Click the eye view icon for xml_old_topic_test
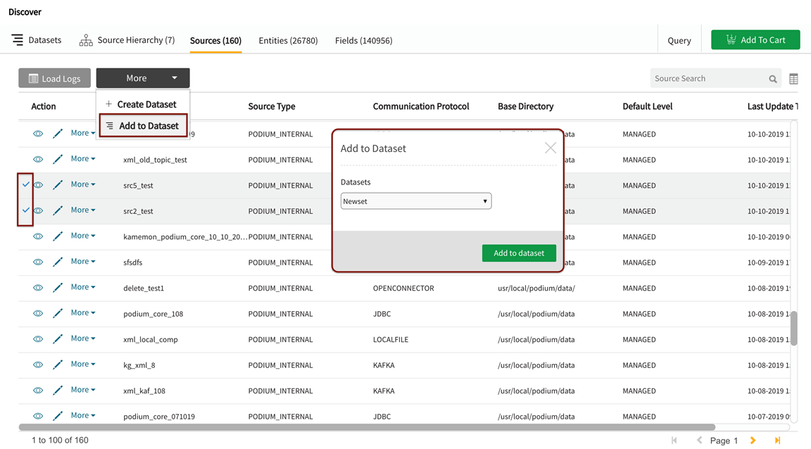Screen dimensions: 811x449 point(38,160)
